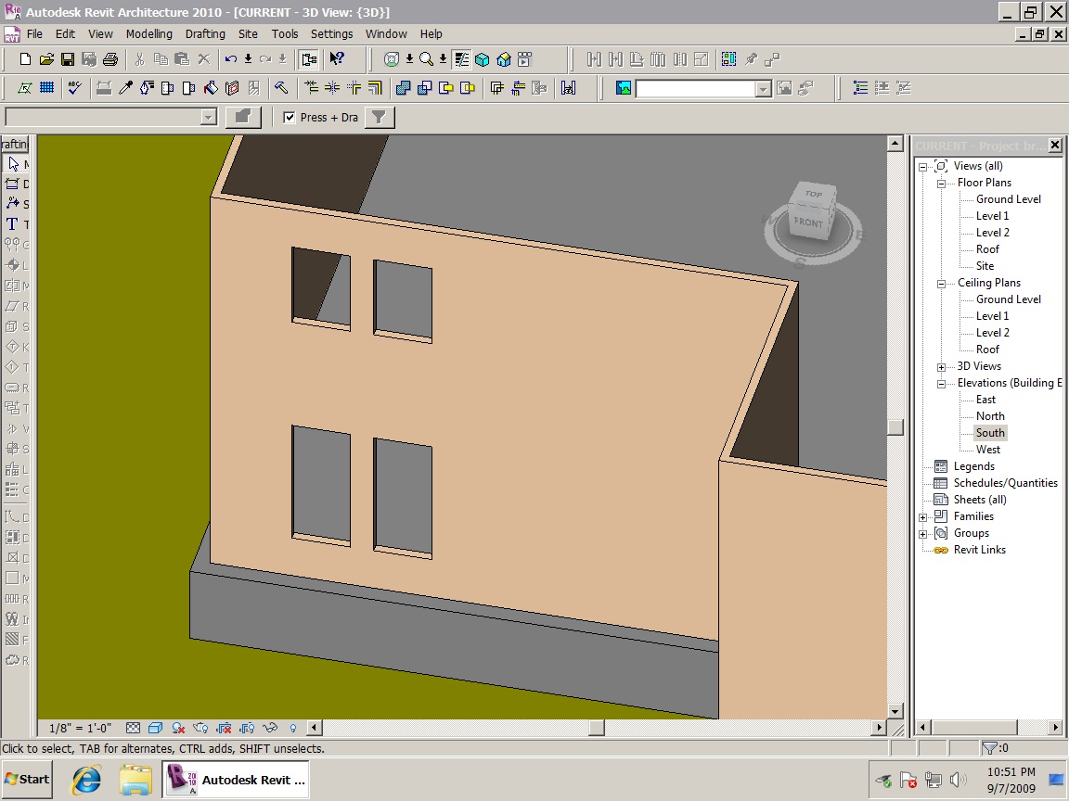Click the Windows Start button
The image size is (1069, 801).
27,779
